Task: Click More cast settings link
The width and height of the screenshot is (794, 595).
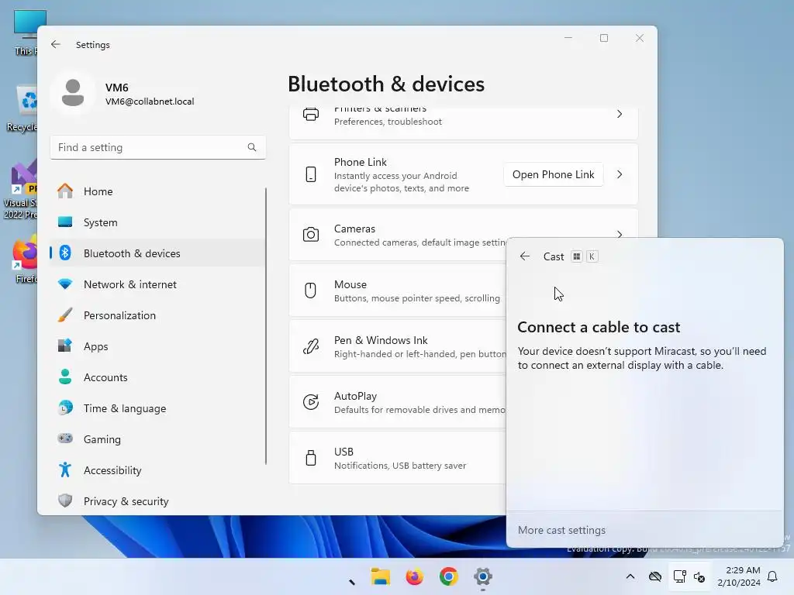Action: (x=561, y=530)
